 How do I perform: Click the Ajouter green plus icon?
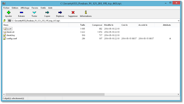[x=8, y=12]
